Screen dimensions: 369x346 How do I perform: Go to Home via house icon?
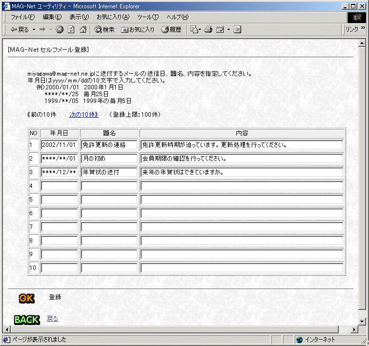pyautogui.click(x=83, y=30)
